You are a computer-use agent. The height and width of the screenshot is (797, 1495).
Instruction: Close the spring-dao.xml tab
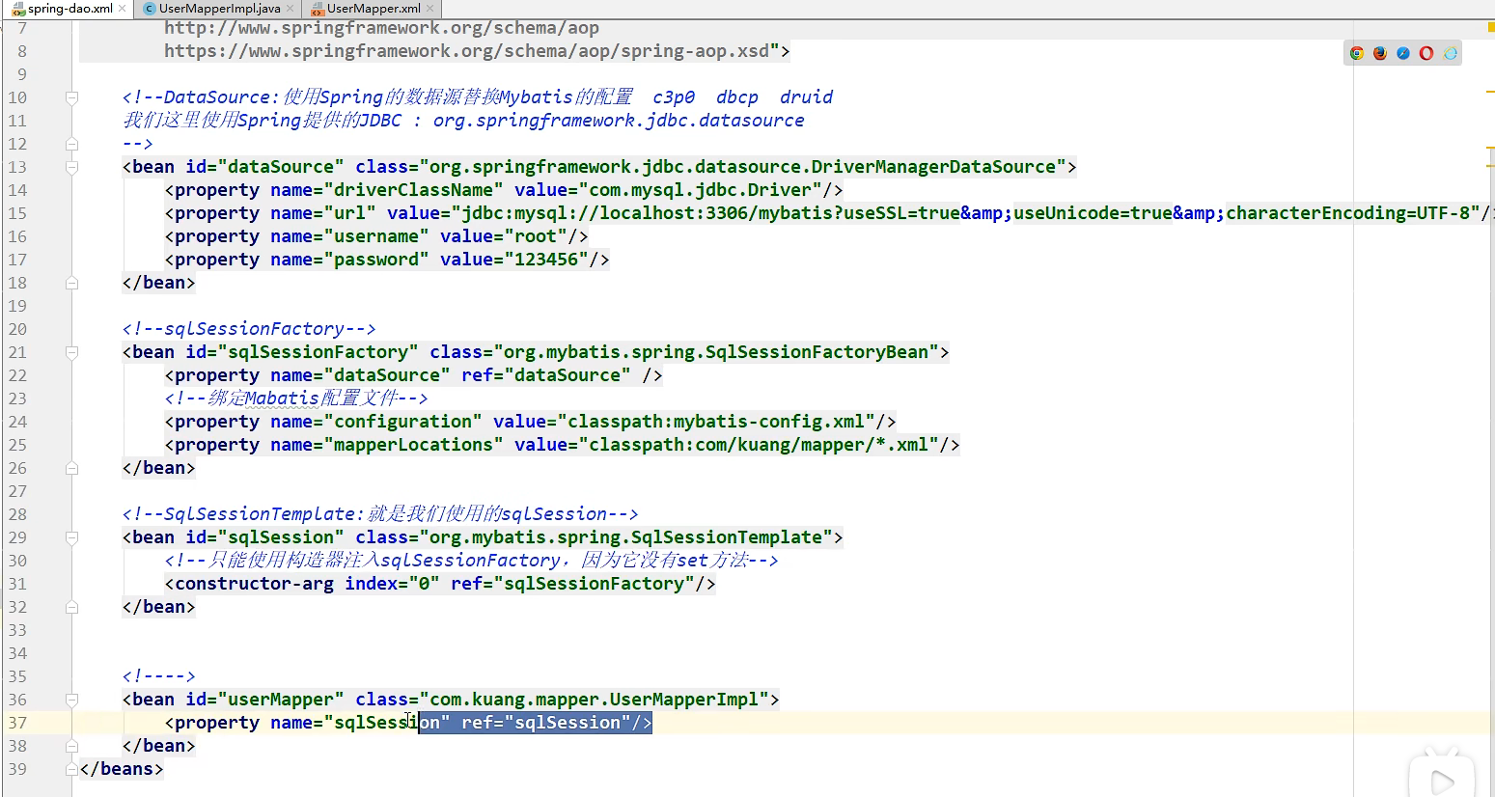pos(123,9)
